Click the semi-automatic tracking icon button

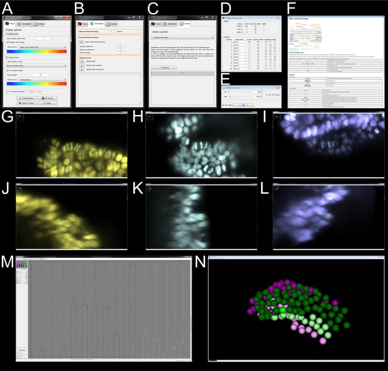pyautogui.click(x=82, y=42)
